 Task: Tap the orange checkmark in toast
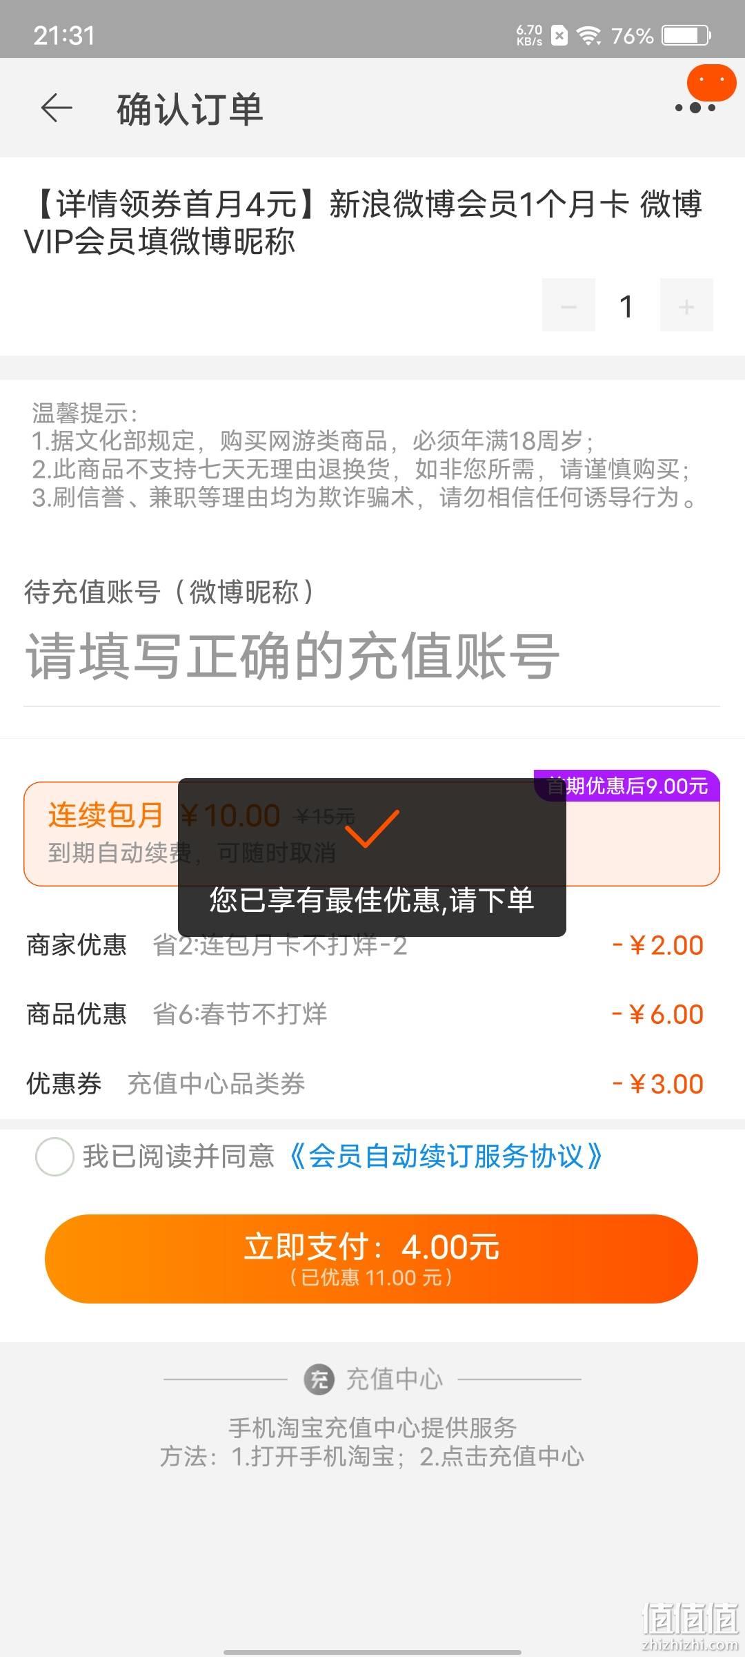pos(372,828)
